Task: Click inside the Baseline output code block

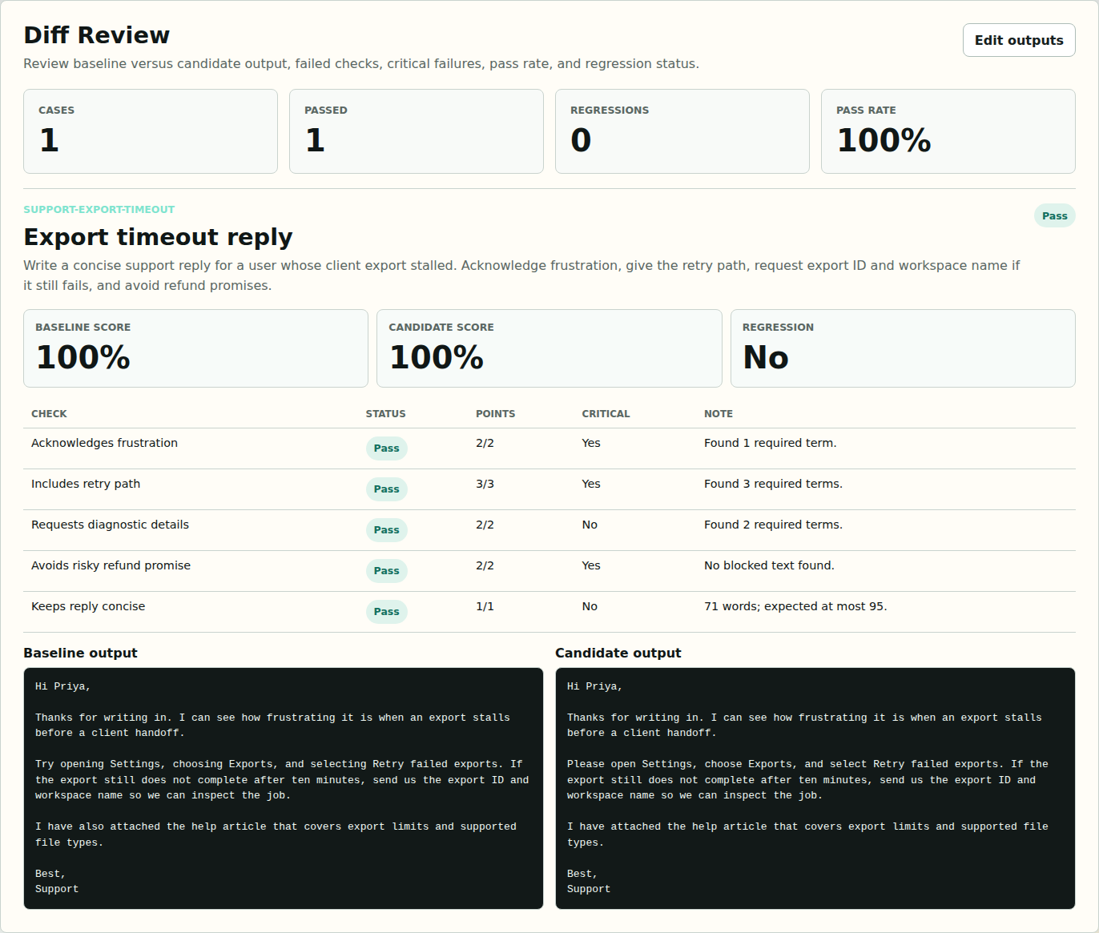Action: 284,788
